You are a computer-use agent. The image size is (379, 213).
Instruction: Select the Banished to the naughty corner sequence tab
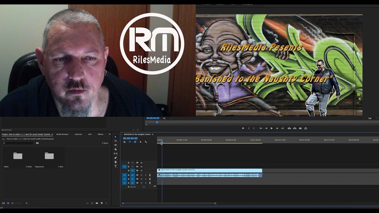(x=137, y=134)
